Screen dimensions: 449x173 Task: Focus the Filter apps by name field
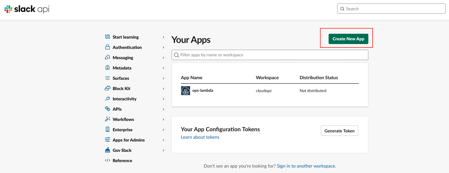coord(270,55)
